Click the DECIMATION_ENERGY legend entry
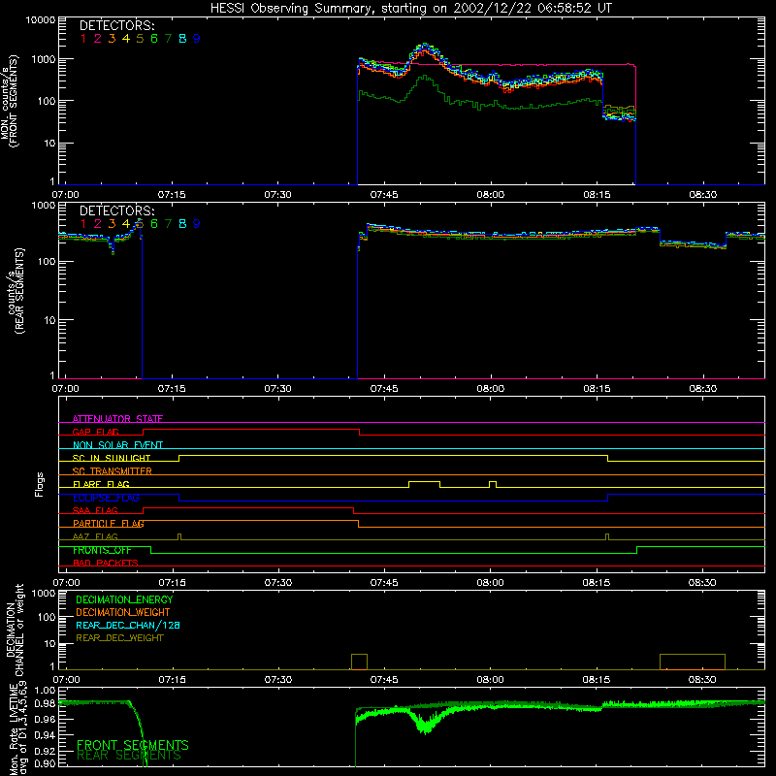776x776 pixels. click(x=124, y=599)
